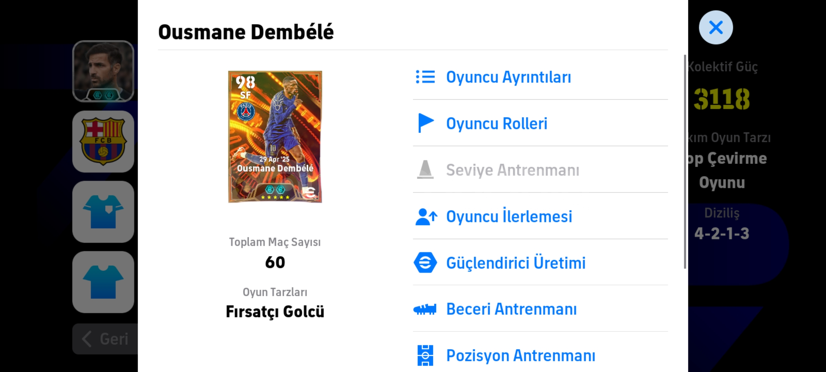This screenshot has width=826, height=372.
Task: Click the flag icon for Oyuncu Rolleri
Action: pos(425,123)
